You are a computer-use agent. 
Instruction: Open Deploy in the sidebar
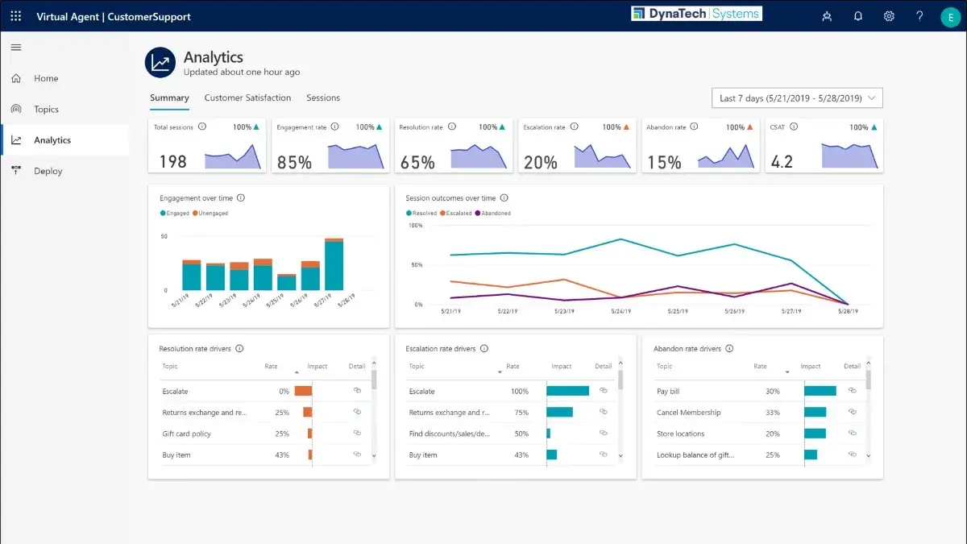pyautogui.click(x=48, y=171)
